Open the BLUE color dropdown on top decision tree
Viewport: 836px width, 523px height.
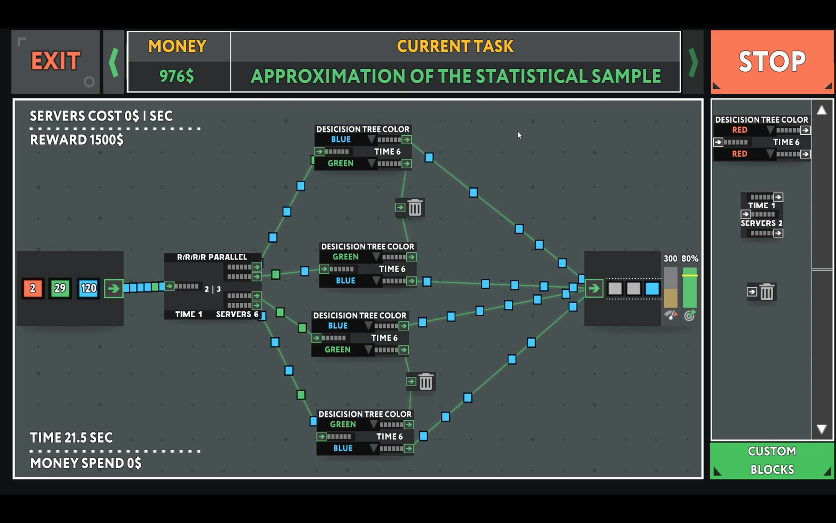pyautogui.click(x=371, y=139)
